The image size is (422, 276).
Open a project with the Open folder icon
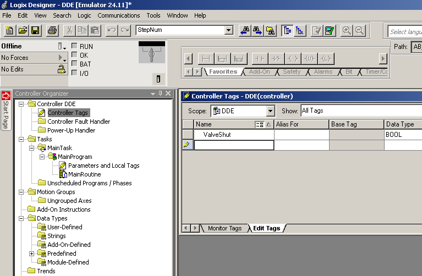[x=23, y=30]
